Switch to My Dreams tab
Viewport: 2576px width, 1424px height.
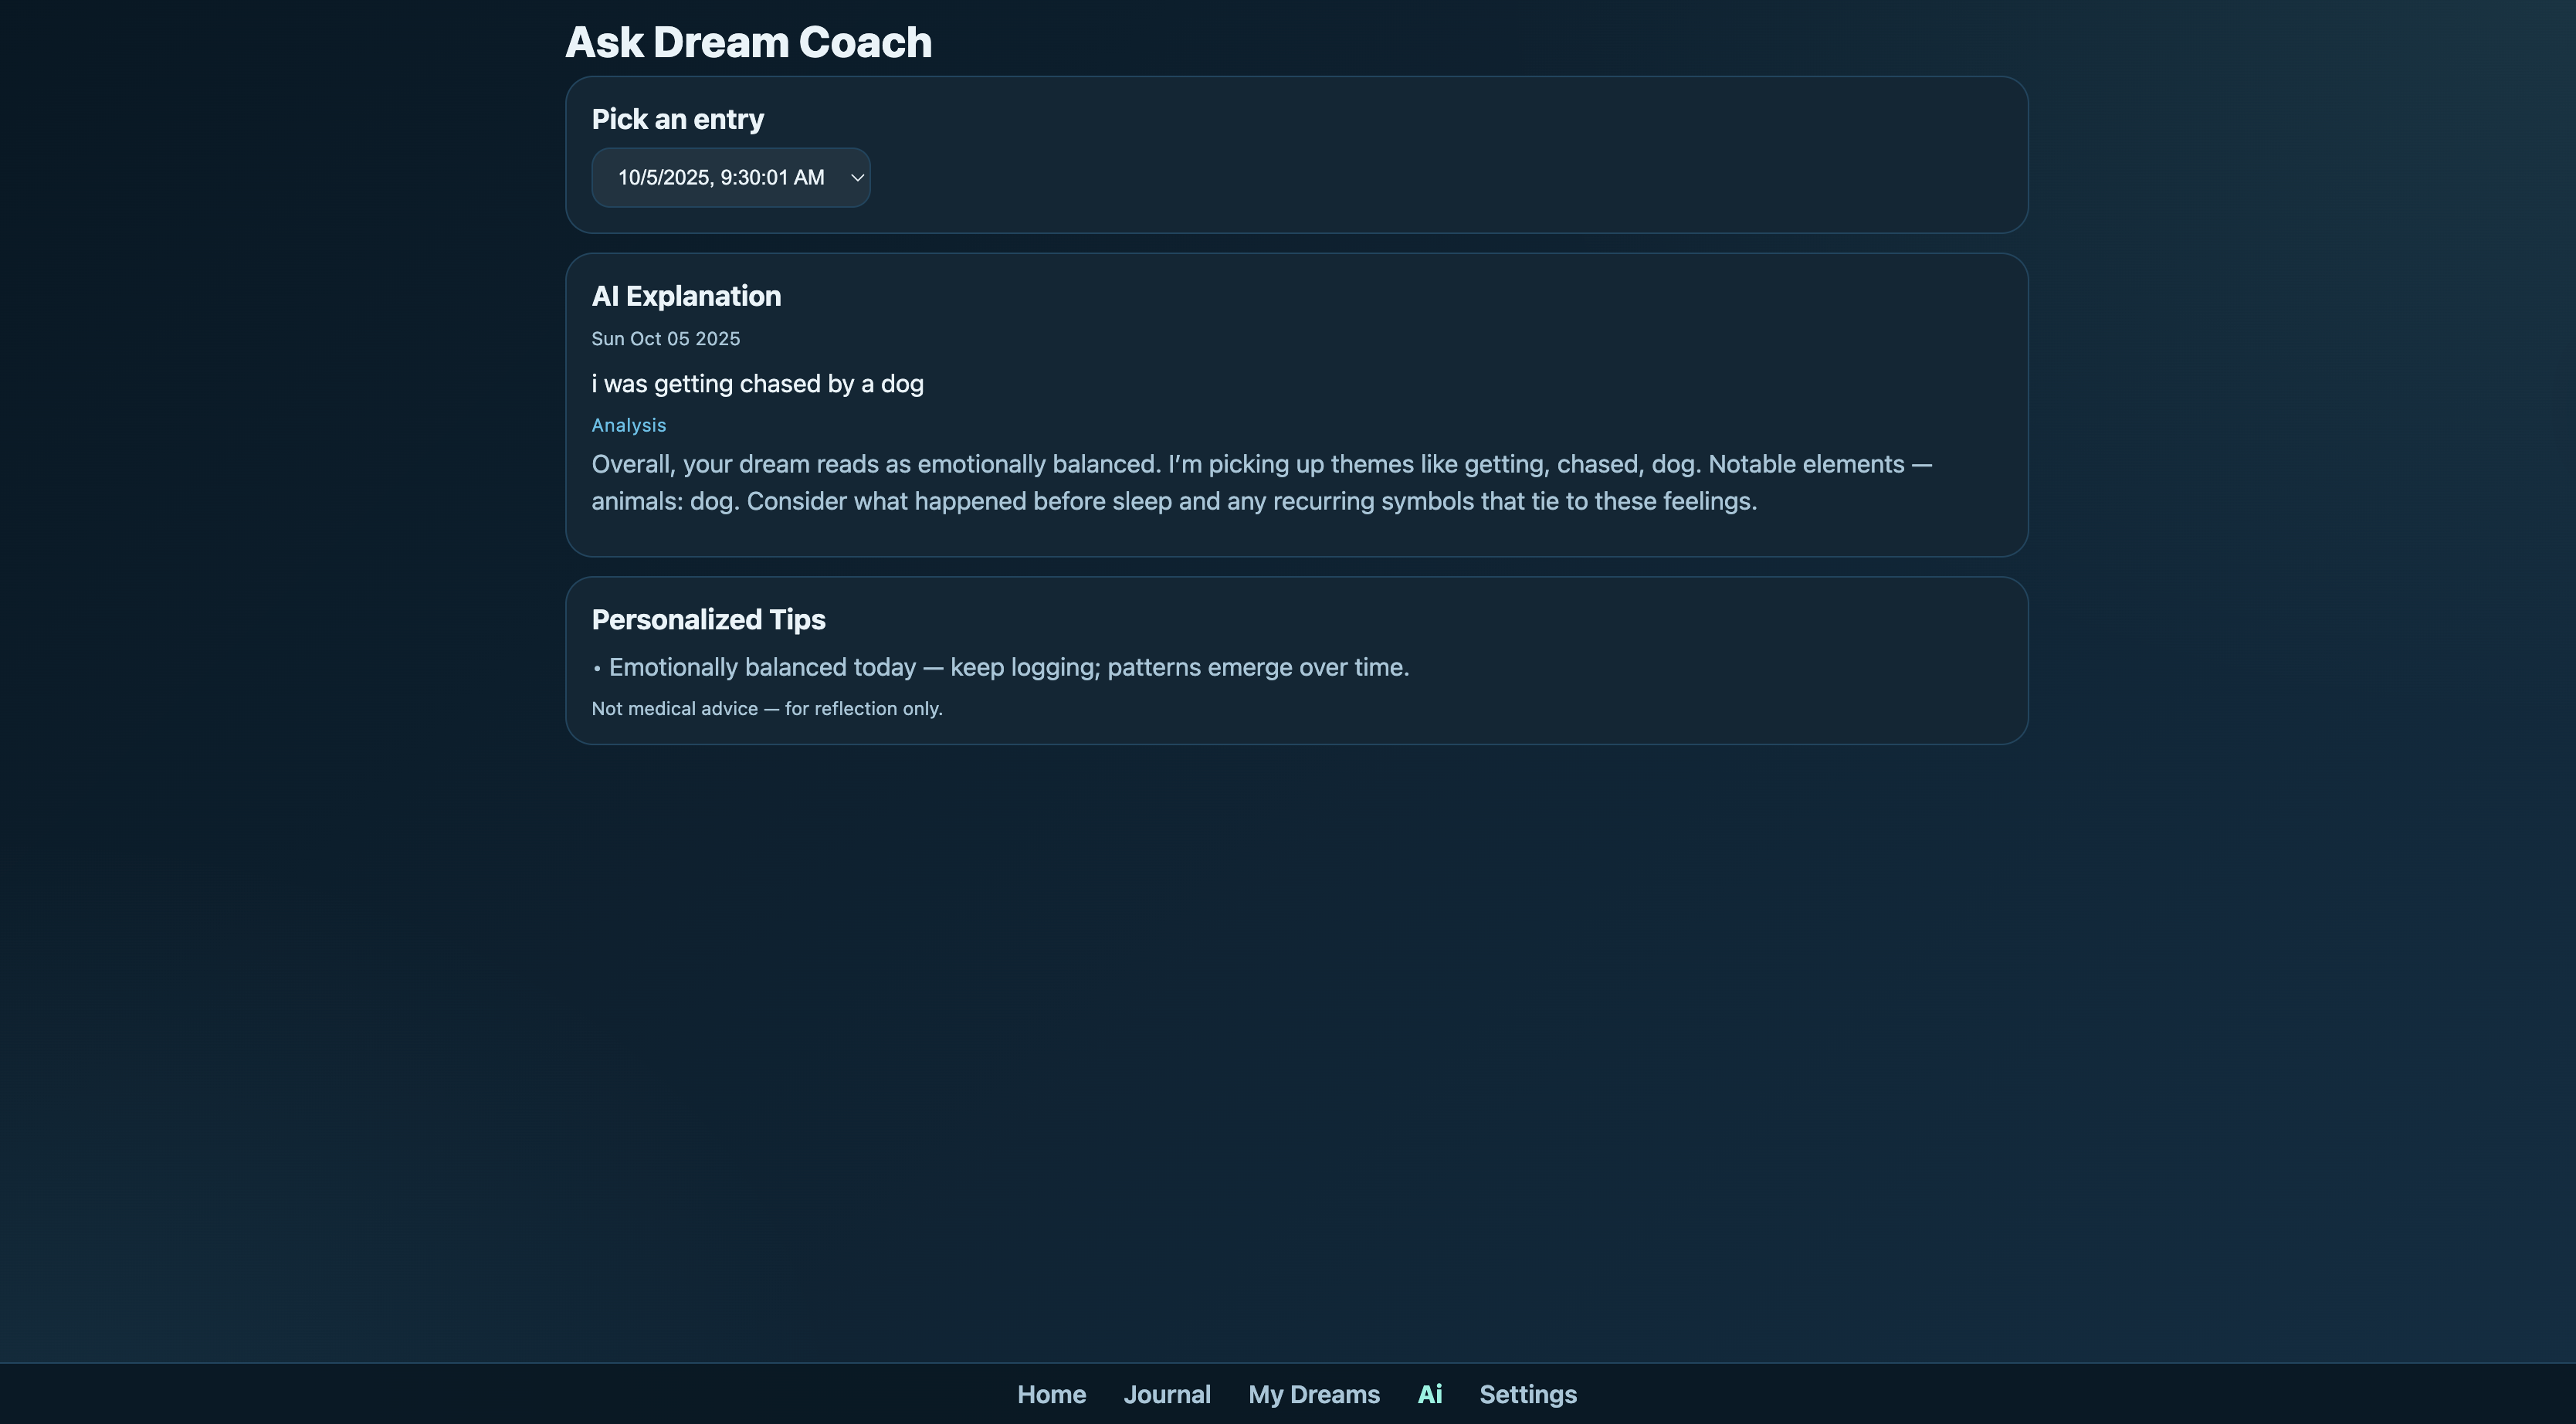pyautogui.click(x=1314, y=1394)
